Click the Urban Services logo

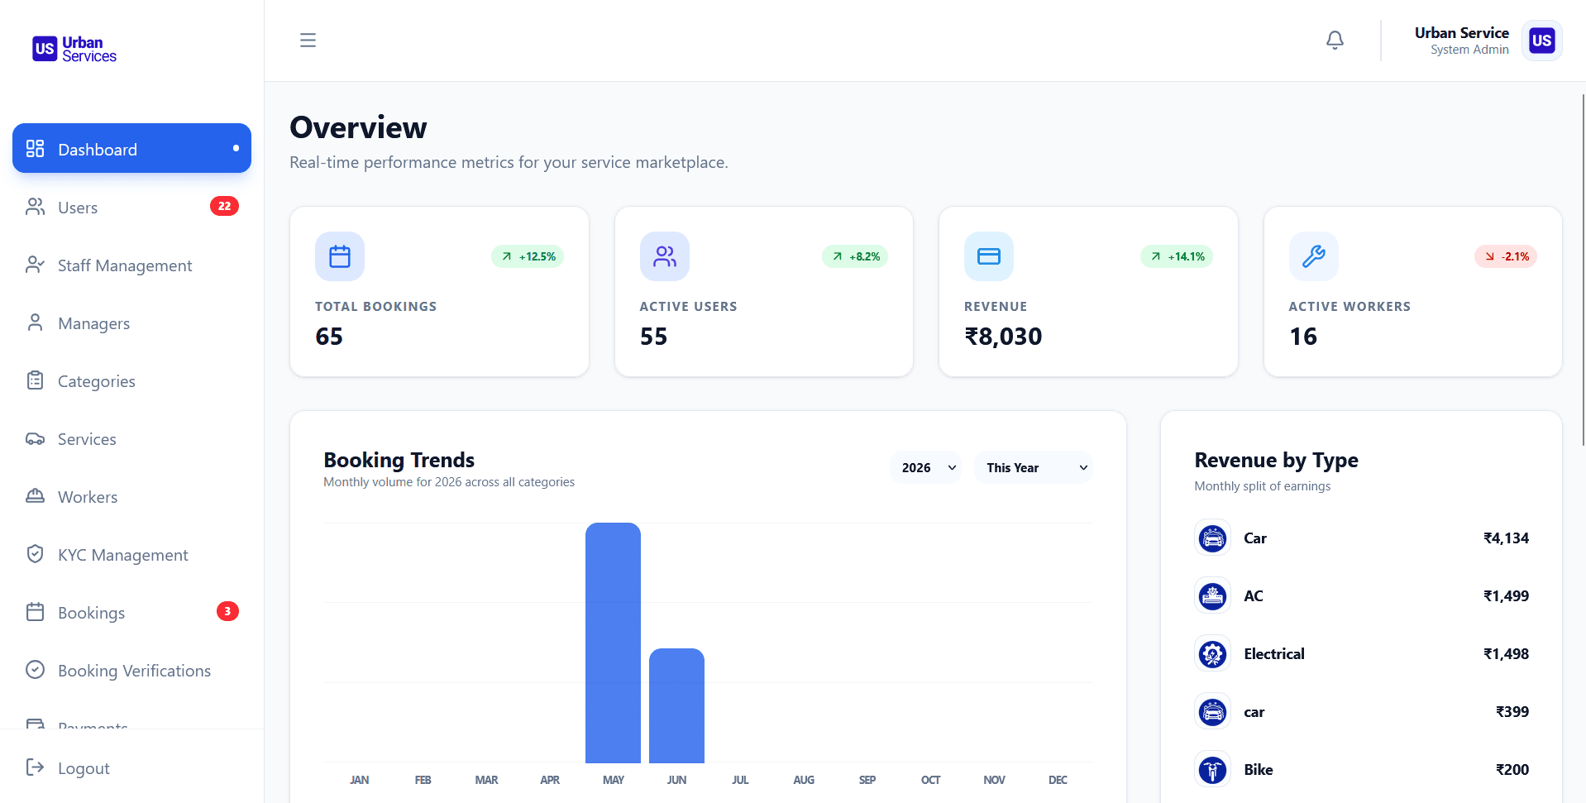(x=74, y=49)
